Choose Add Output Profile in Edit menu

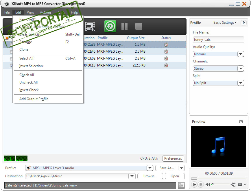click(48, 99)
